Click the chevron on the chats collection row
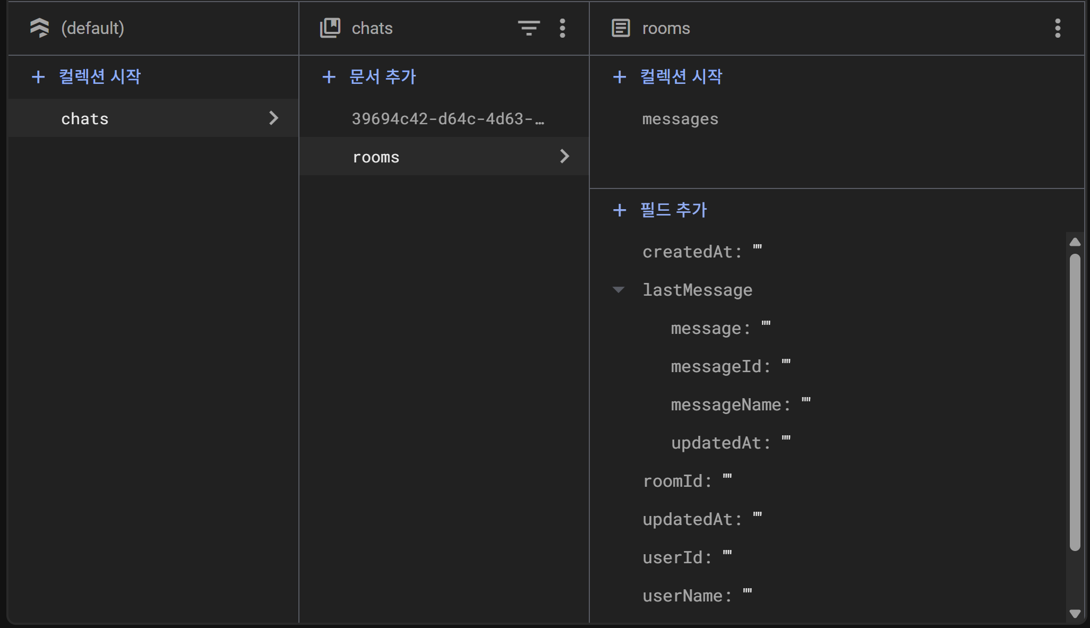 pyautogui.click(x=273, y=118)
